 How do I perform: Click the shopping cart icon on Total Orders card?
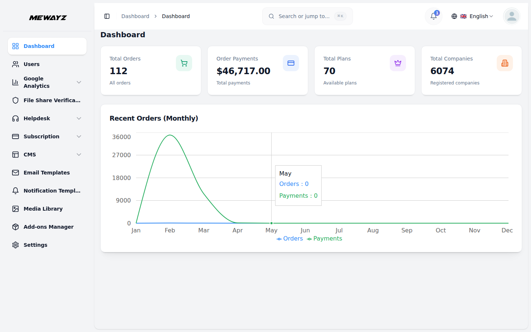[184, 63]
